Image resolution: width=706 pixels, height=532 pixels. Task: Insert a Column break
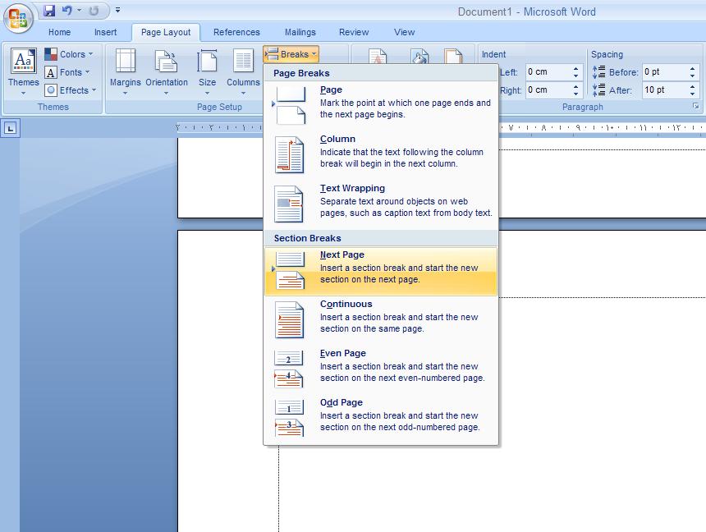[381, 154]
